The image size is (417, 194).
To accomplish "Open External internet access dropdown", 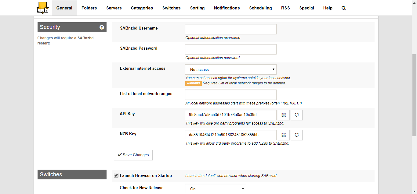I will click(x=231, y=69).
